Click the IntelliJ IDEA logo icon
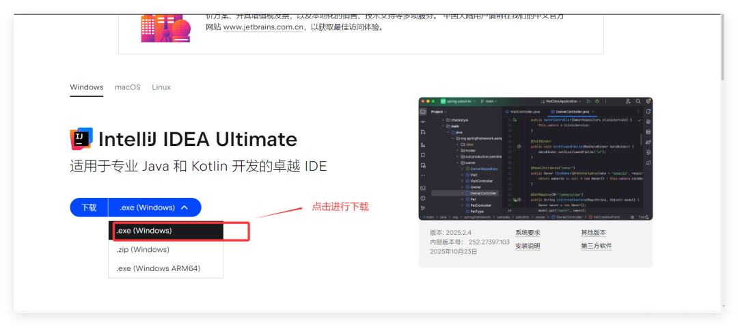Viewport: 738px width, 327px height. coord(81,139)
